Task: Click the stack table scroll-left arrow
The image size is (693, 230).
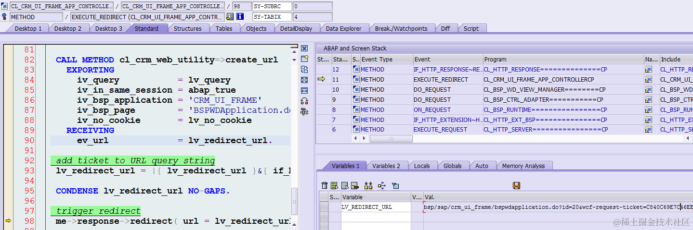Action: (356, 138)
